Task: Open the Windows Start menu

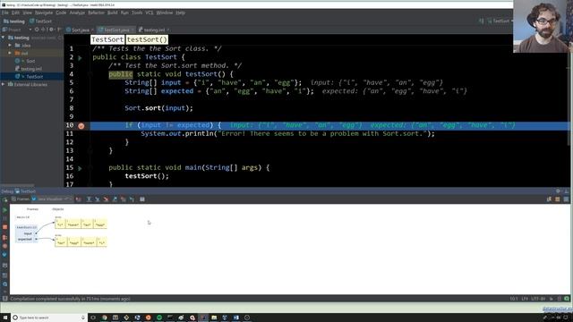Action: click(5, 318)
